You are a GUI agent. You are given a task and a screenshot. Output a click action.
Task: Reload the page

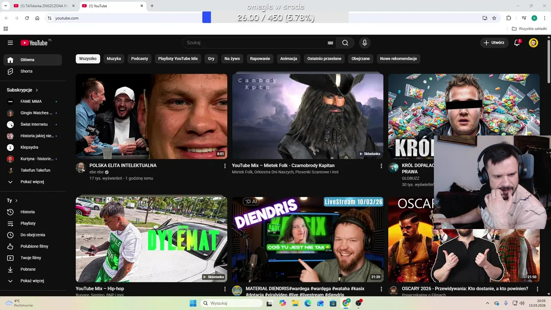coord(27,18)
